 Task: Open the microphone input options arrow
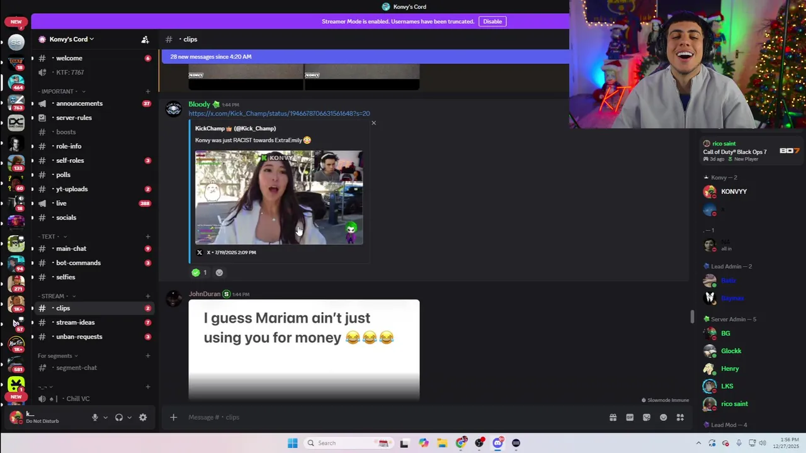tap(105, 417)
